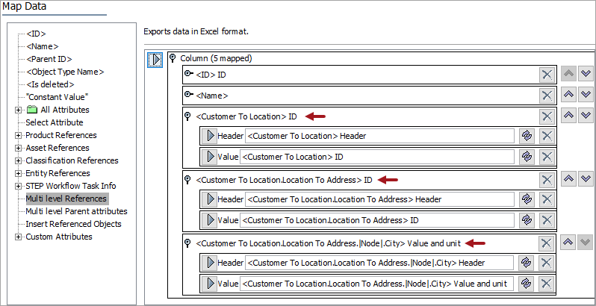Choose Select Attribute in the tree
The height and width of the screenshot is (306, 596).
55,122
